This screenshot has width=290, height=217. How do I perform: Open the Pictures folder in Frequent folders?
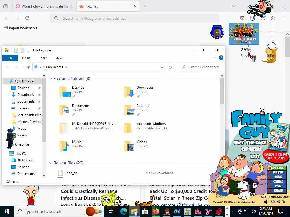pyautogui.click(x=136, y=110)
